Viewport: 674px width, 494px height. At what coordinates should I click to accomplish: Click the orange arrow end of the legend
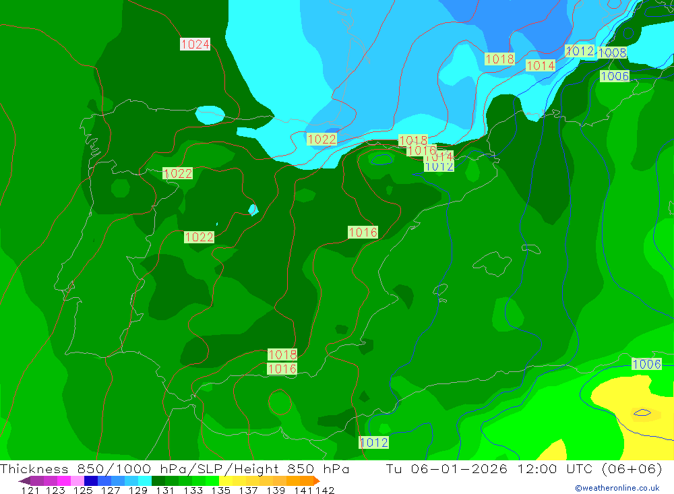pos(317,481)
